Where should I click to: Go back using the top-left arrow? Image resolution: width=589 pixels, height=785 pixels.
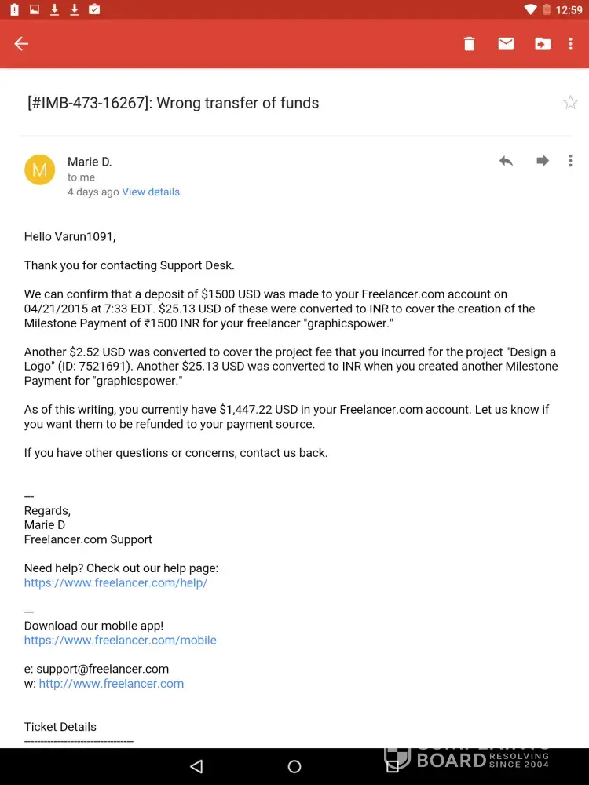[x=21, y=44]
